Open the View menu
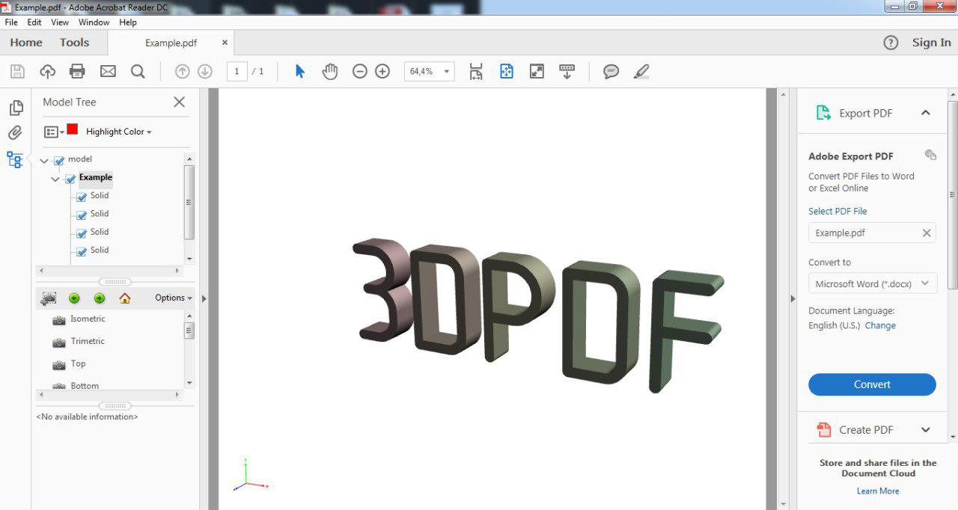Image resolution: width=958 pixels, height=510 pixels. pos(59,22)
